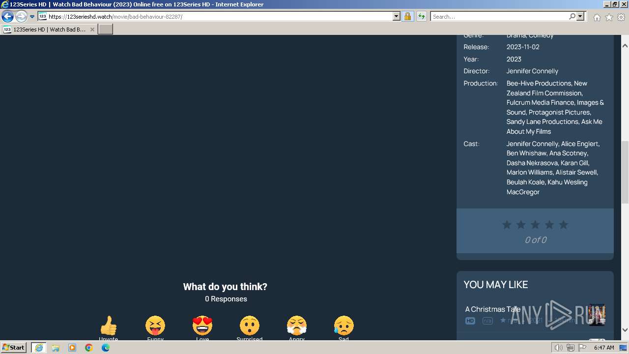
Task: Open Jennifer Connelly director link
Action: (532, 71)
